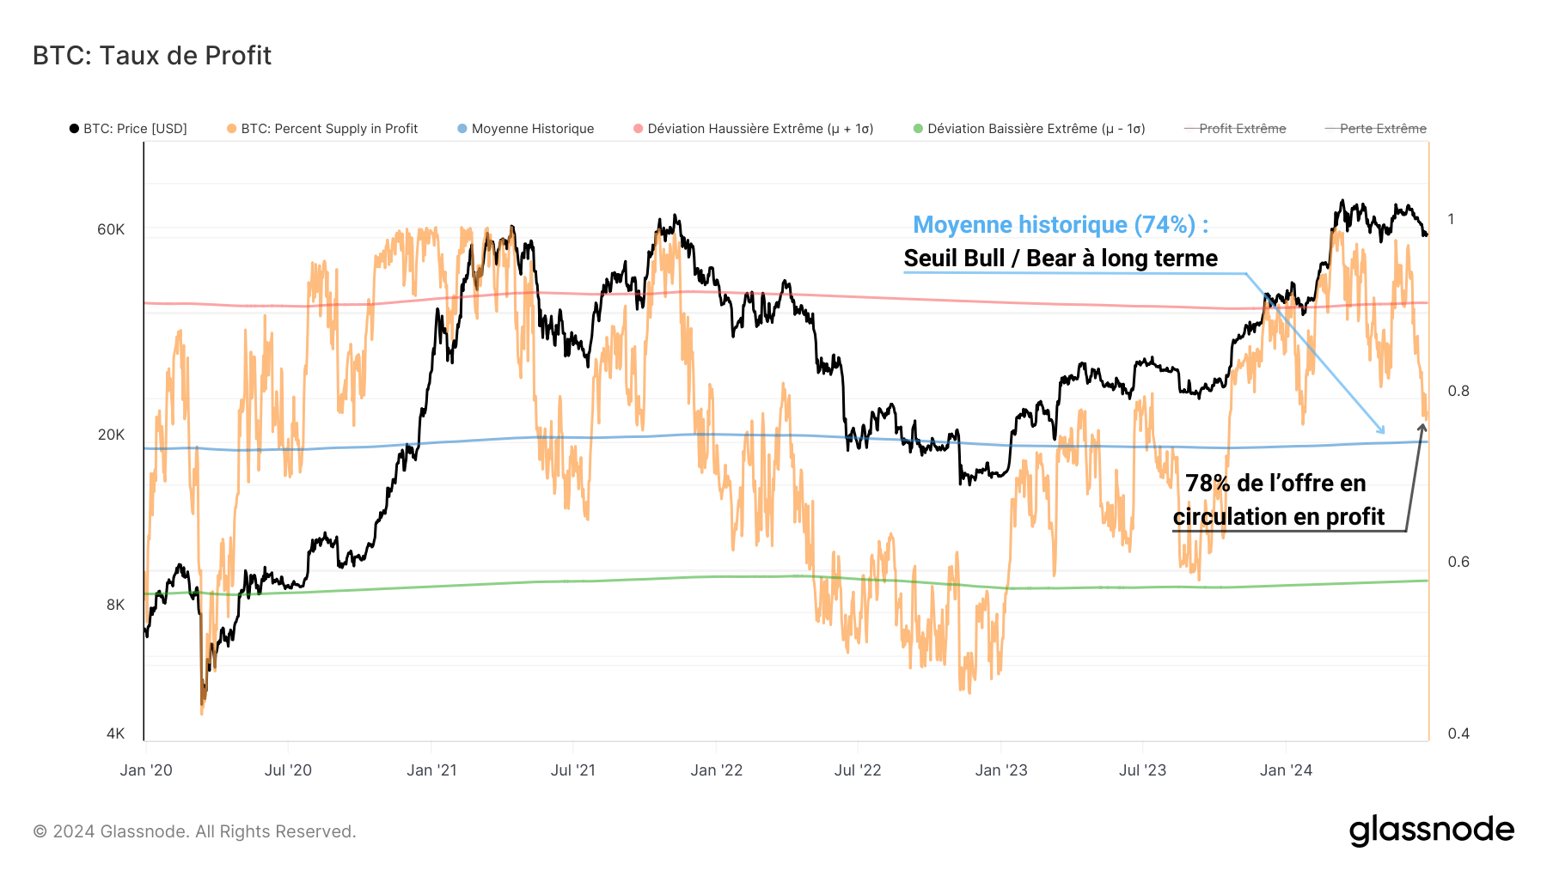The width and height of the screenshot is (1547, 870).
Task: Toggle the Déviation Baissière Extrême (μ - 1σ) label
Action: tap(1036, 129)
